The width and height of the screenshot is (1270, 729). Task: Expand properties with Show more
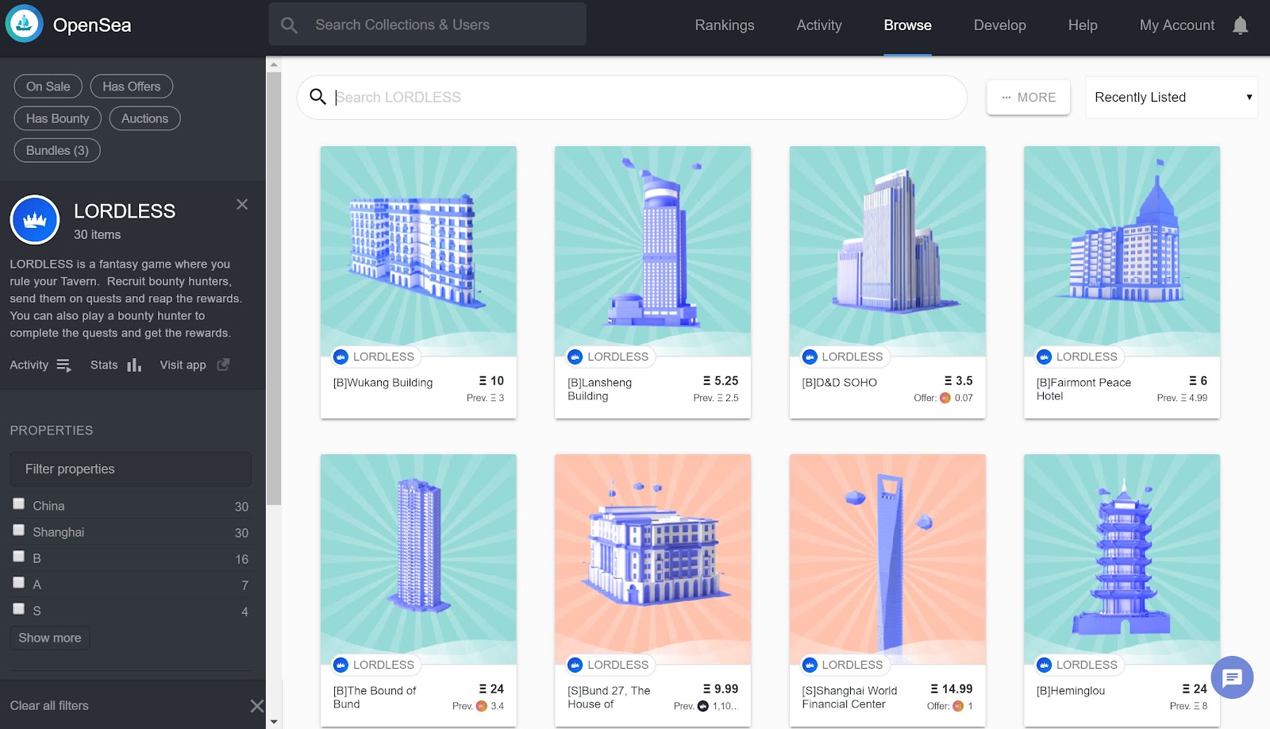pyautogui.click(x=50, y=638)
